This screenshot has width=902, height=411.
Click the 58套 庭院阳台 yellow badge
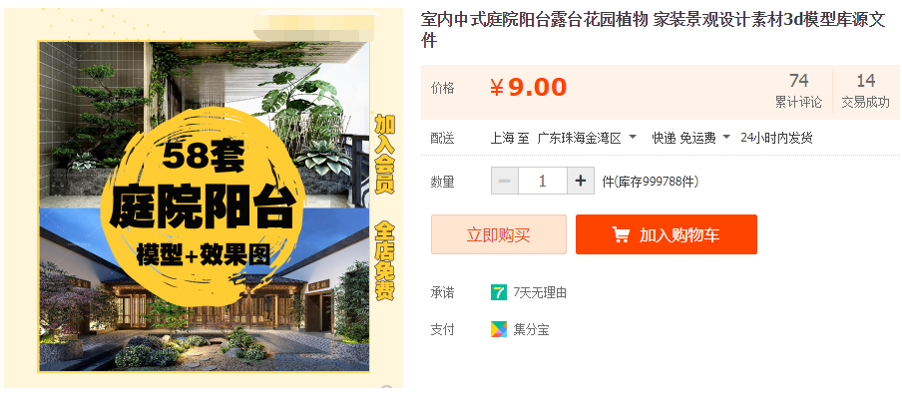(x=203, y=202)
